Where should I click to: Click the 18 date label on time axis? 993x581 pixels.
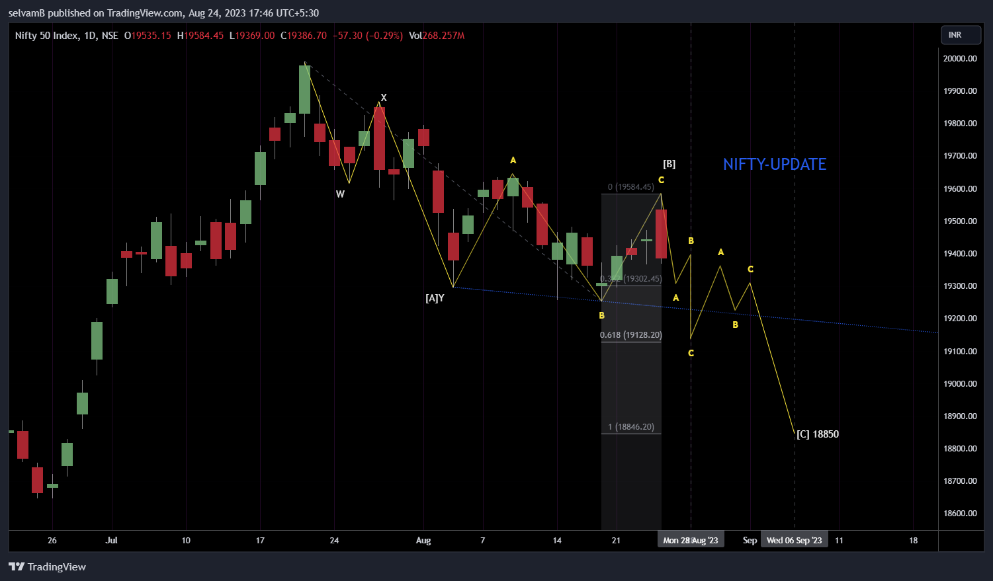coord(914,540)
